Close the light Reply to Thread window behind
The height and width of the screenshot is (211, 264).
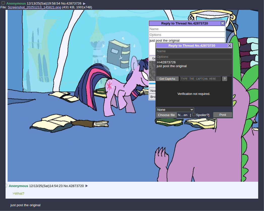(x=223, y=23)
